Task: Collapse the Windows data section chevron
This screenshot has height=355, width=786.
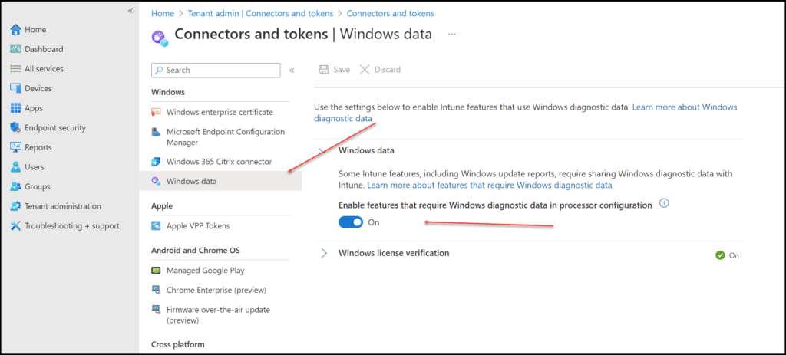Action: coord(324,150)
